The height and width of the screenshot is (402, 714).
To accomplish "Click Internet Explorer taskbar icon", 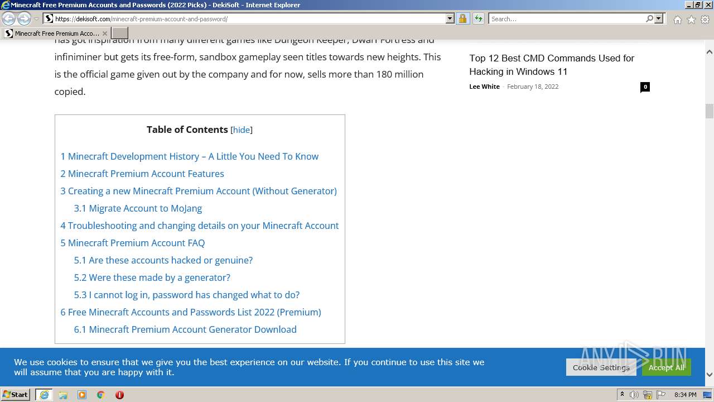I will pyautogui.click(x=44, y=395).
